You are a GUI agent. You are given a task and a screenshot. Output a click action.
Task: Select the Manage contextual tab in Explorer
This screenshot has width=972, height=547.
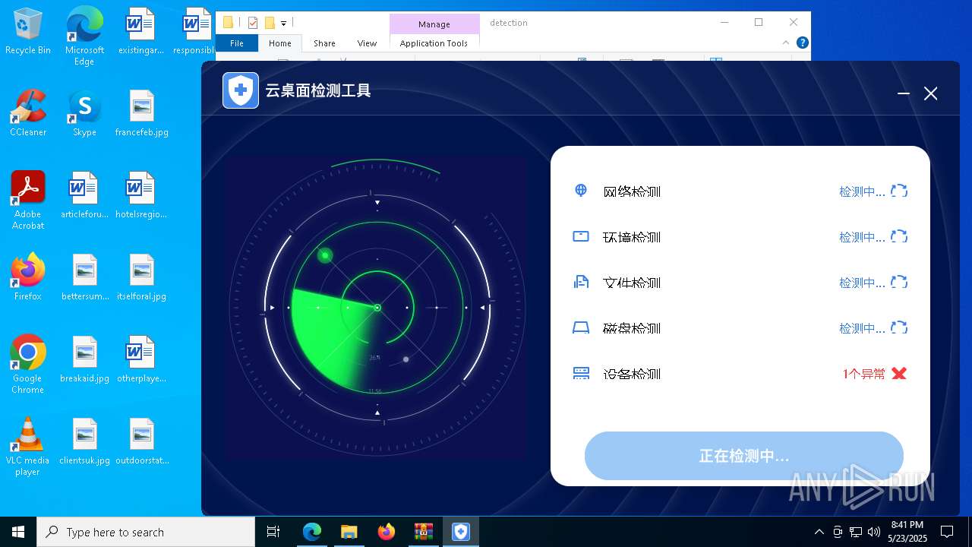[x=434, y=24]
